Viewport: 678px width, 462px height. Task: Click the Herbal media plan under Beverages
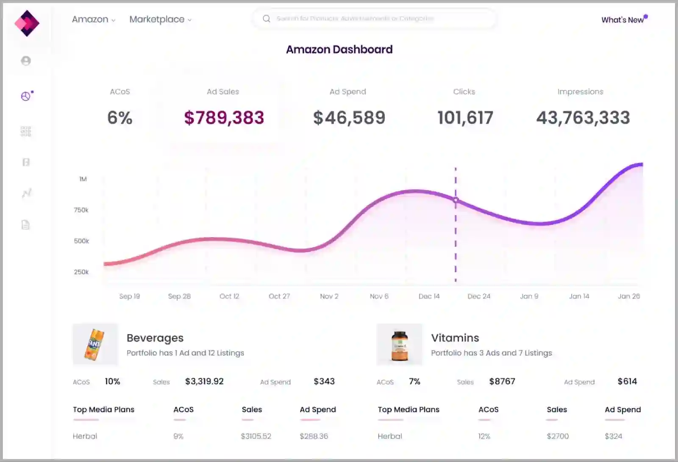point(85,436)
